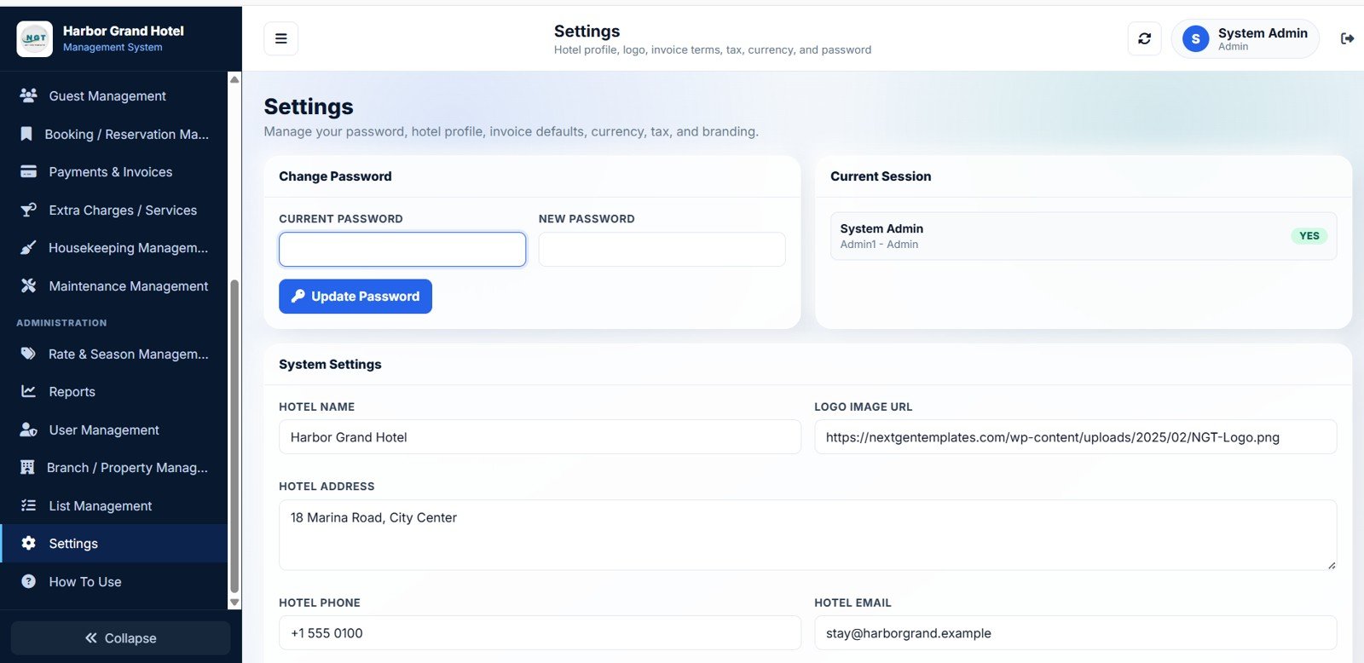1364x663 pixels.
Task: Click the Hotel Address resize handle
Action: click(1331, 564)
